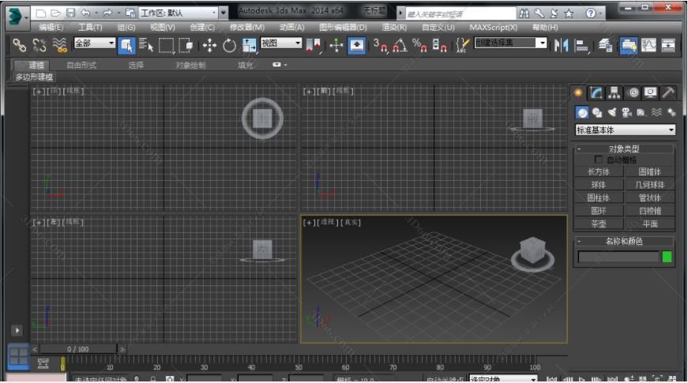Open the 修改器(M) menu
Screen dimensions: 688x383
coord(247,28)
